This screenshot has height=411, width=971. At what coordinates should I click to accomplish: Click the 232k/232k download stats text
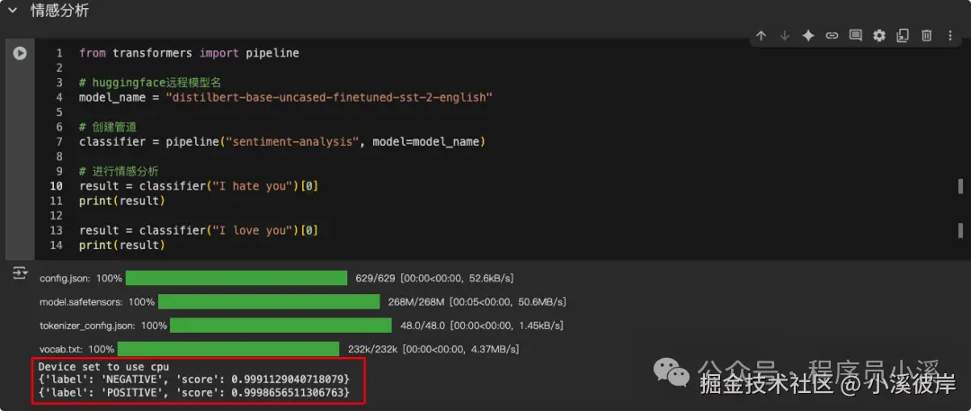432,349
